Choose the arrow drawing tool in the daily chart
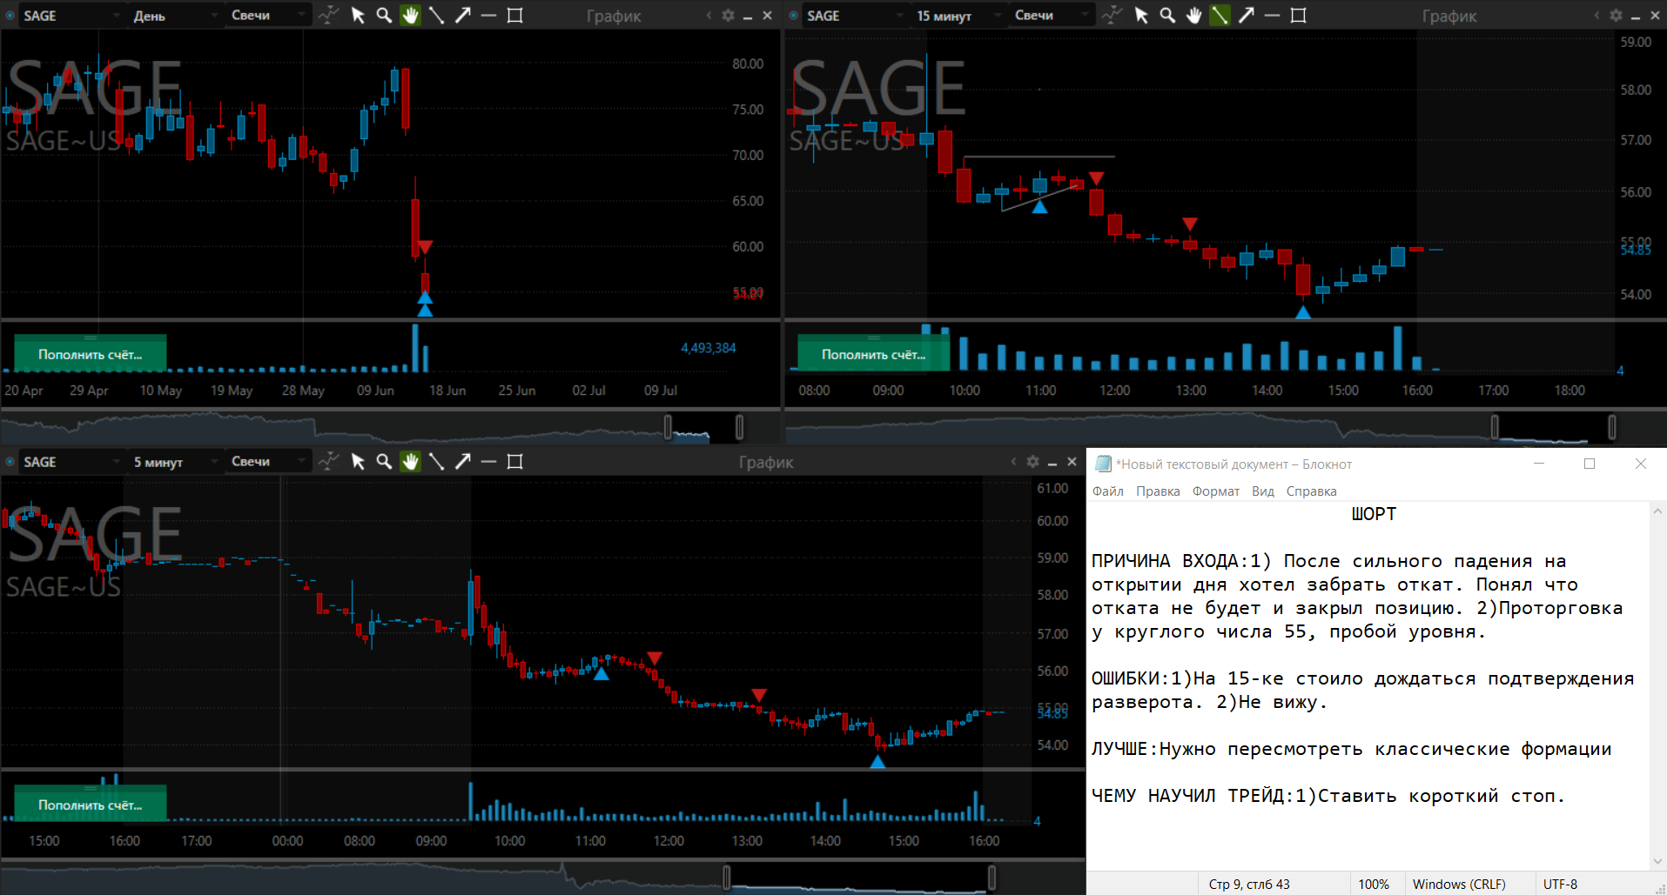The height and width of the screenshot is (895, 1667). 463,16
